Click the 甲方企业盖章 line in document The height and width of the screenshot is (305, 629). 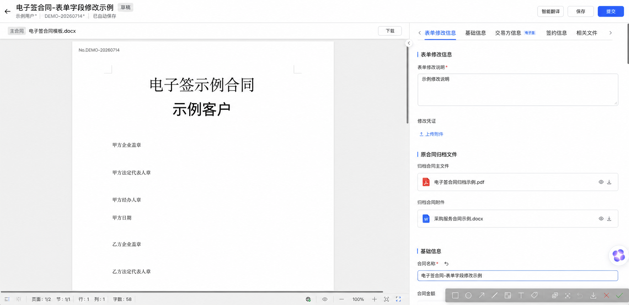pos(127,145)
